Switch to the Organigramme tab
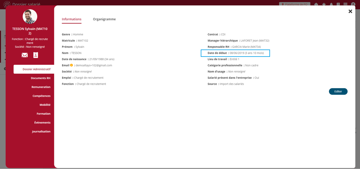 [x=104, y=19]
